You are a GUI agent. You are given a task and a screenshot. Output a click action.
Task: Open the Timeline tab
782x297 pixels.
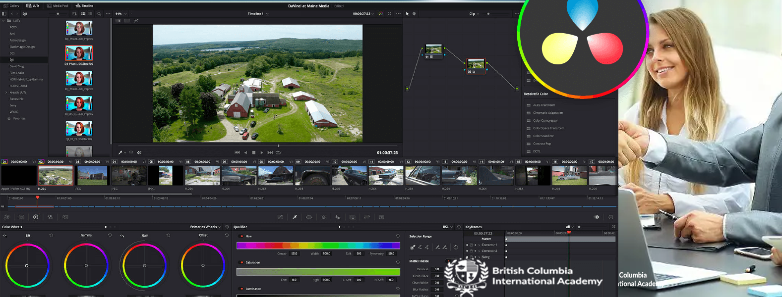pyautogui.click(x=84, y=6)
